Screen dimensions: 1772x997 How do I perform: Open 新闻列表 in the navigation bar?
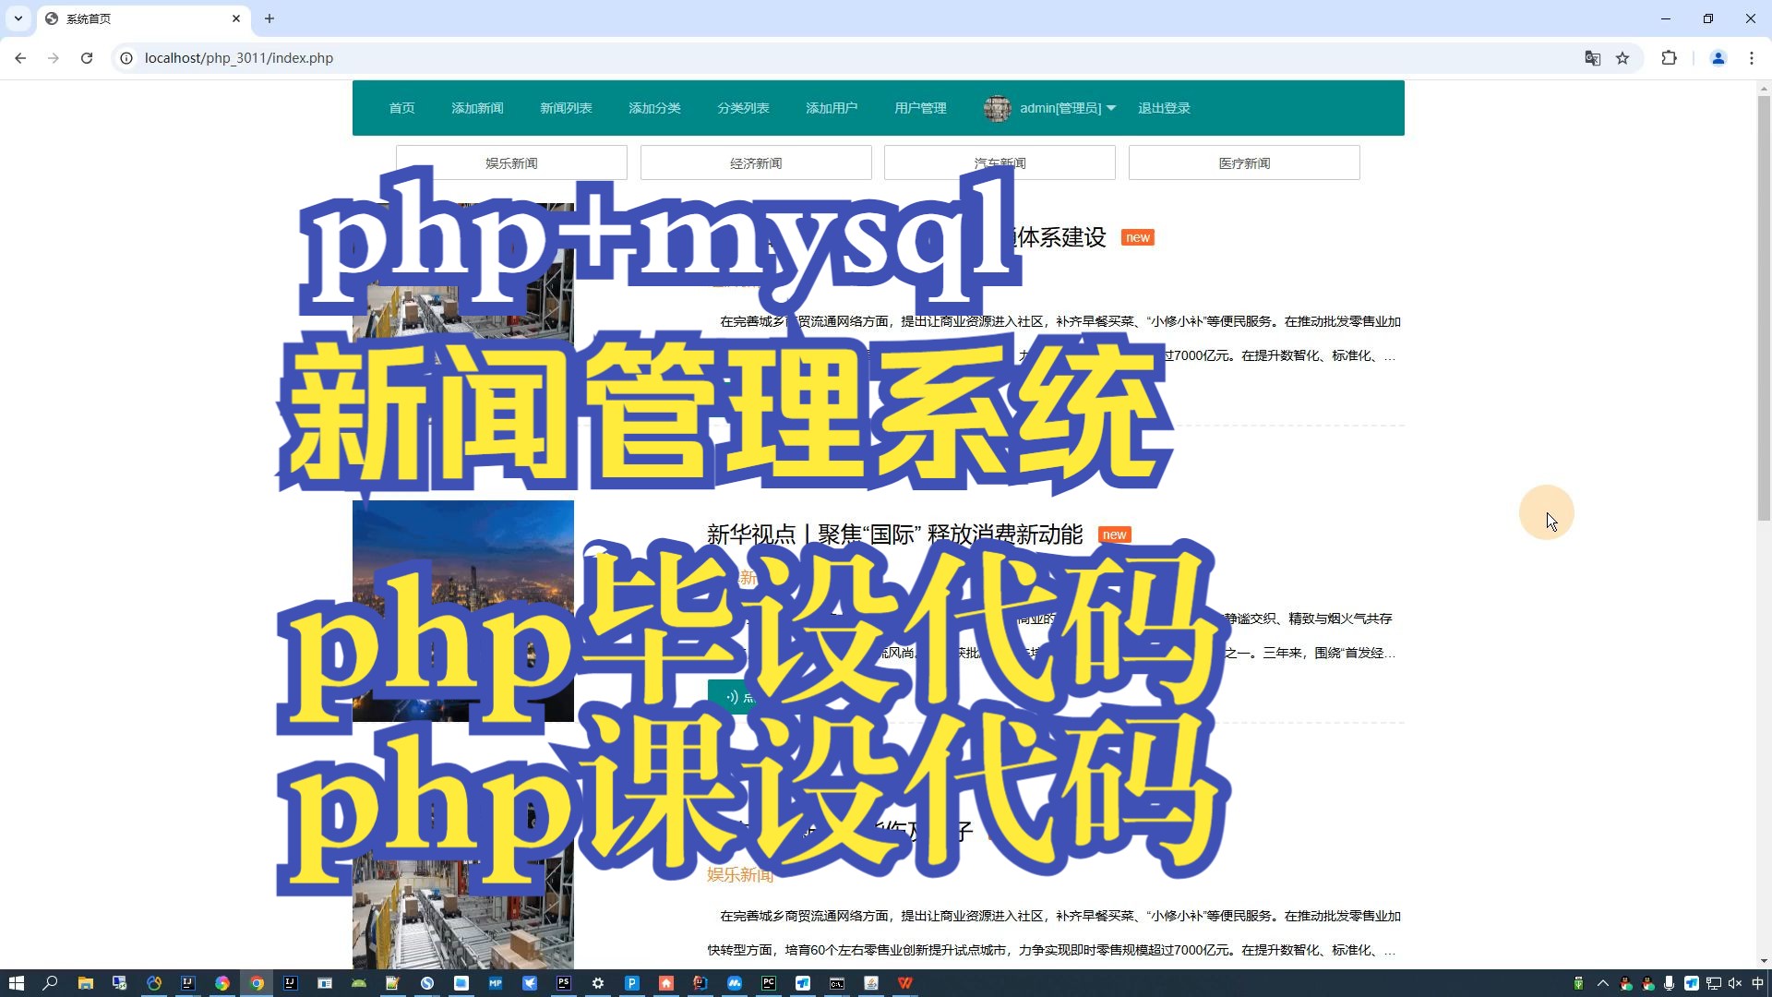point(566,108)
